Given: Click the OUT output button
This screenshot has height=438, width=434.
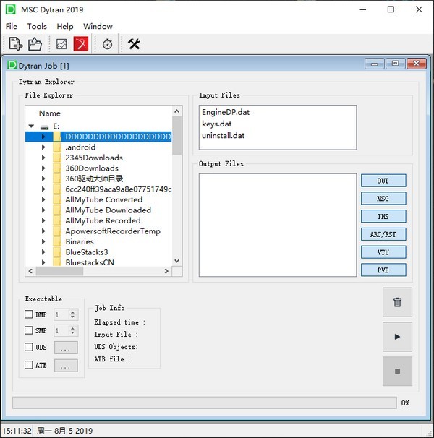Looking at the screenshot, I should [x=383, y=181].
